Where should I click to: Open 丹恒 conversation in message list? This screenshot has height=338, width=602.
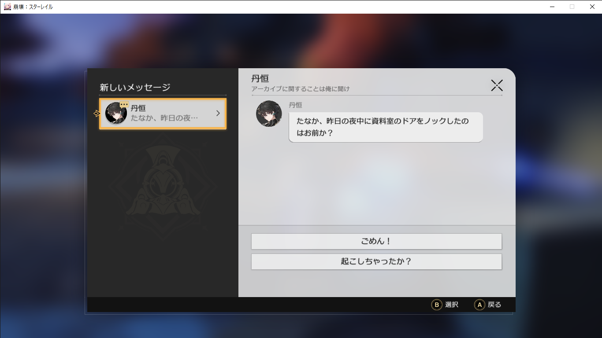click(163, 114)
